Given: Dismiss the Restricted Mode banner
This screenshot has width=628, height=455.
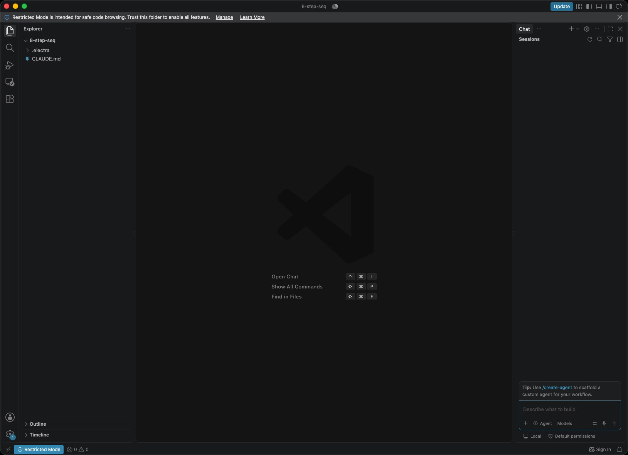Looking at the screenshot, I should coord(620,17).
